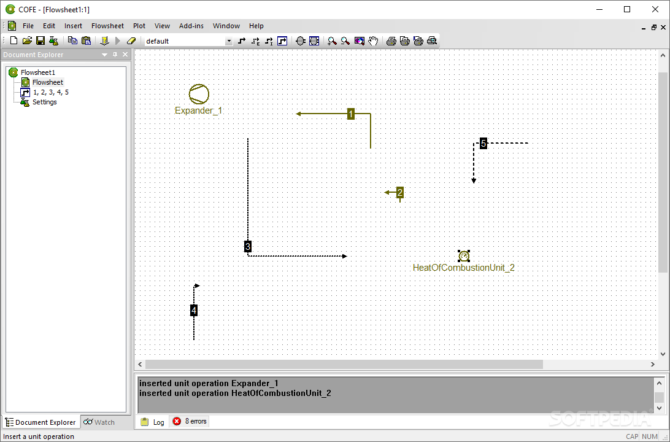Open the Flowsheet menu
The height and width of the screenshot is (442, 670).
click(108, 26)
